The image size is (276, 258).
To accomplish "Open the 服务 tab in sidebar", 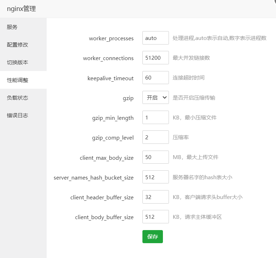I will coord(23,27).
